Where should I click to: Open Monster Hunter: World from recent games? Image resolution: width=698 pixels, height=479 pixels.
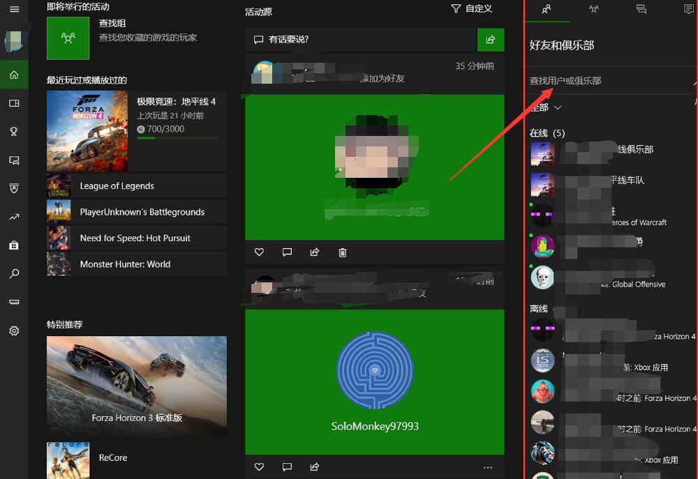click(137, 264)
